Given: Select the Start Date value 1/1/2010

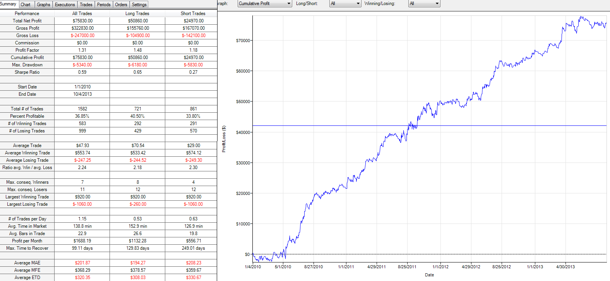Looking at the screenshot, I should tap(82, 87).
